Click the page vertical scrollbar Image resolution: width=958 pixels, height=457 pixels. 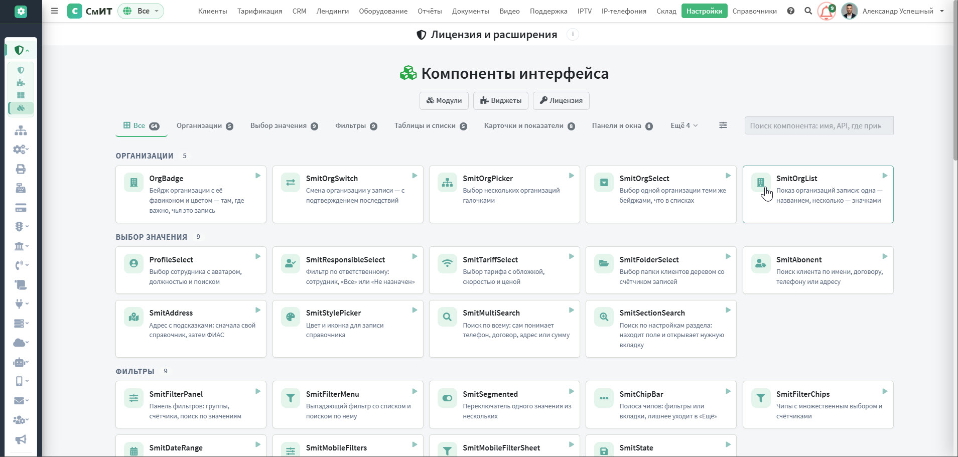[x=955, y=80]
